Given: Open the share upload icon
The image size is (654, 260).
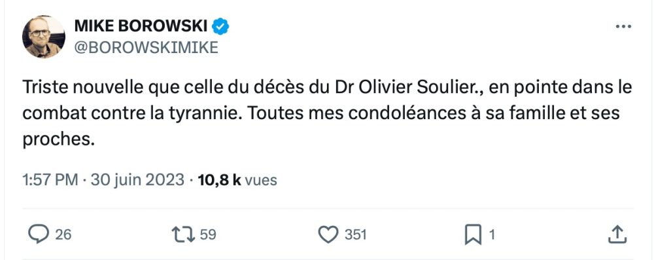Looking at the screenshot, I should pyautogui.click(x=618, y=234).
